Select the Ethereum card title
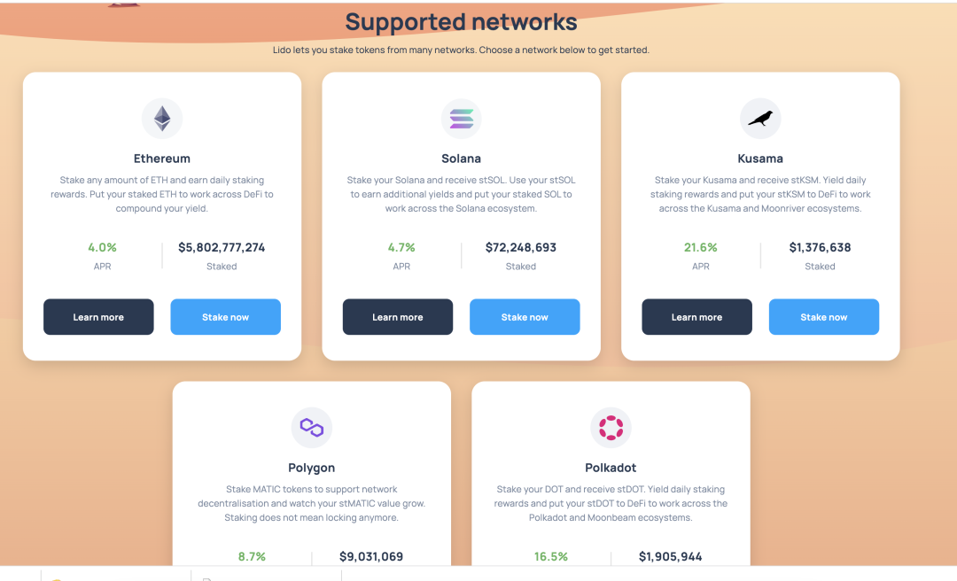The height and width of the screenshot is (581, 957). 162,159
